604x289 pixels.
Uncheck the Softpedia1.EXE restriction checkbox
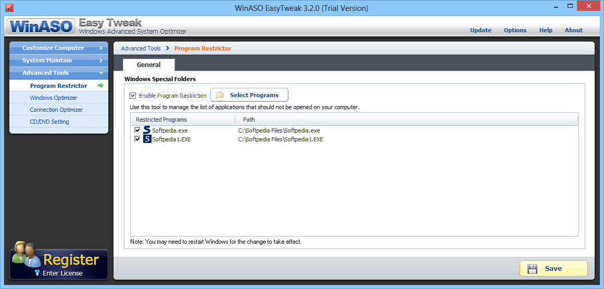click(x=137, y=139)
